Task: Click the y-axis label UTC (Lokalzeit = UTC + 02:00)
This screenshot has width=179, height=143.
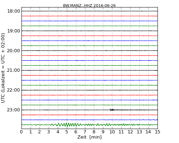Action: pyautogui.click(x=3, y=68)
